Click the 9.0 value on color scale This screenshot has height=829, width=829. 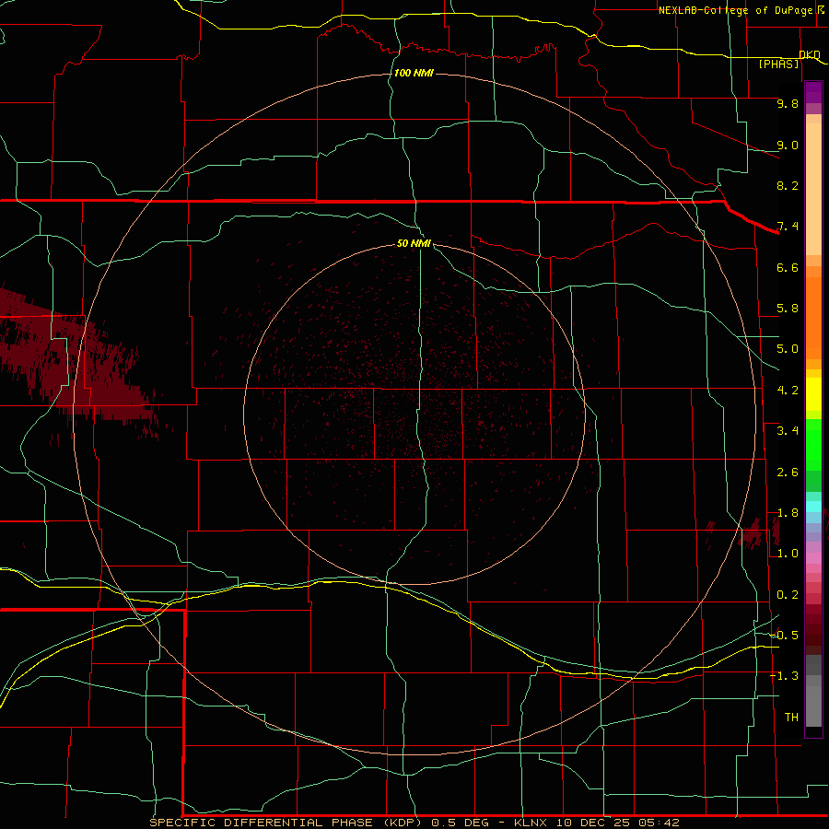(x=788, y=145)
